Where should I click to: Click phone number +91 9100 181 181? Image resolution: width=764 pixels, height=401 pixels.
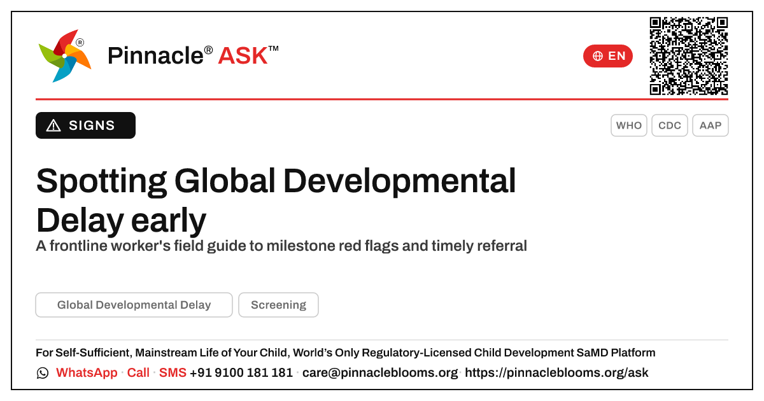coord(241,373)
